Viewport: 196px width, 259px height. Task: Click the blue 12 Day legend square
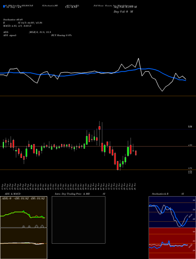coord(4,6)
